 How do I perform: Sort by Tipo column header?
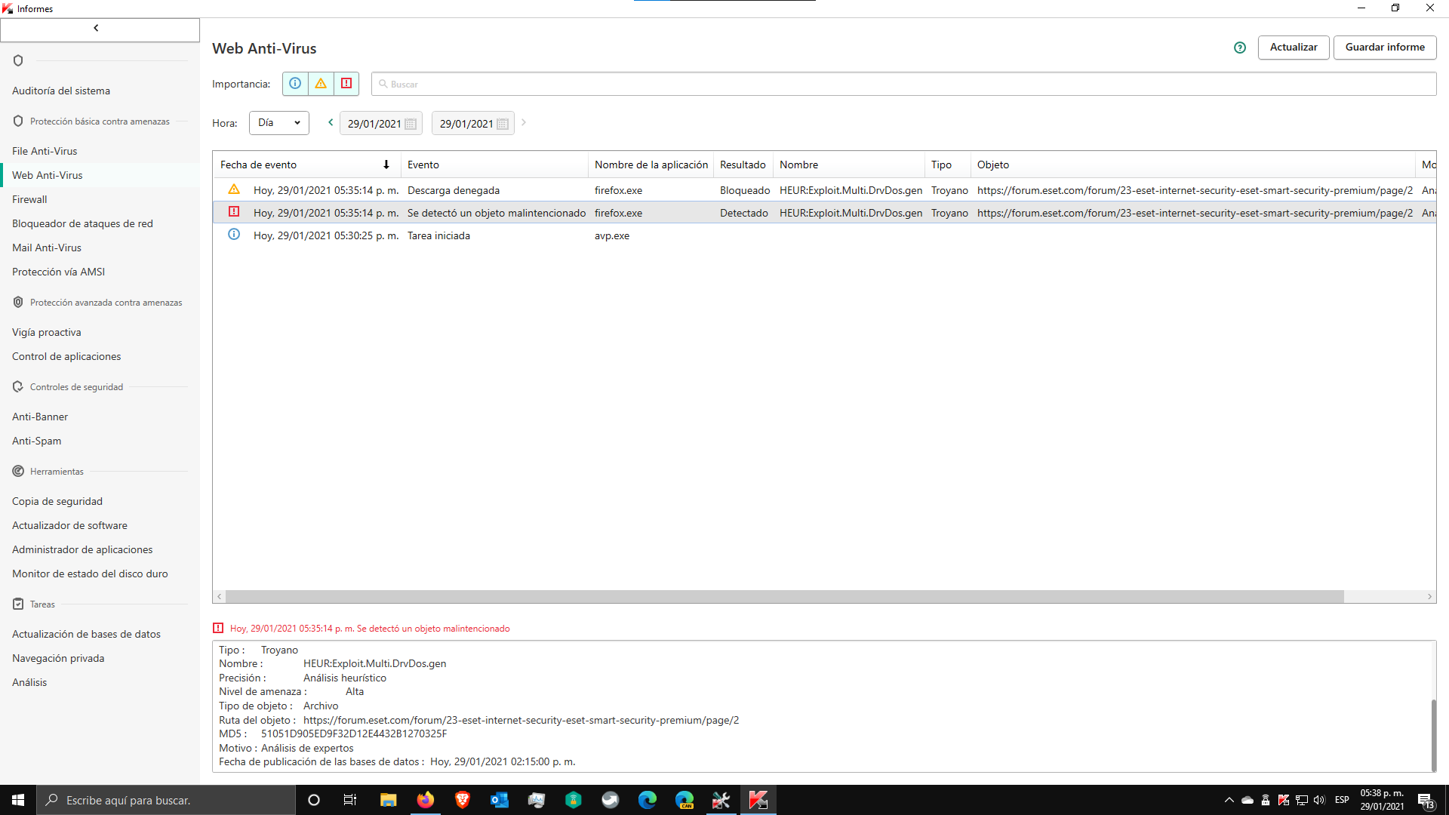point(948,165)
